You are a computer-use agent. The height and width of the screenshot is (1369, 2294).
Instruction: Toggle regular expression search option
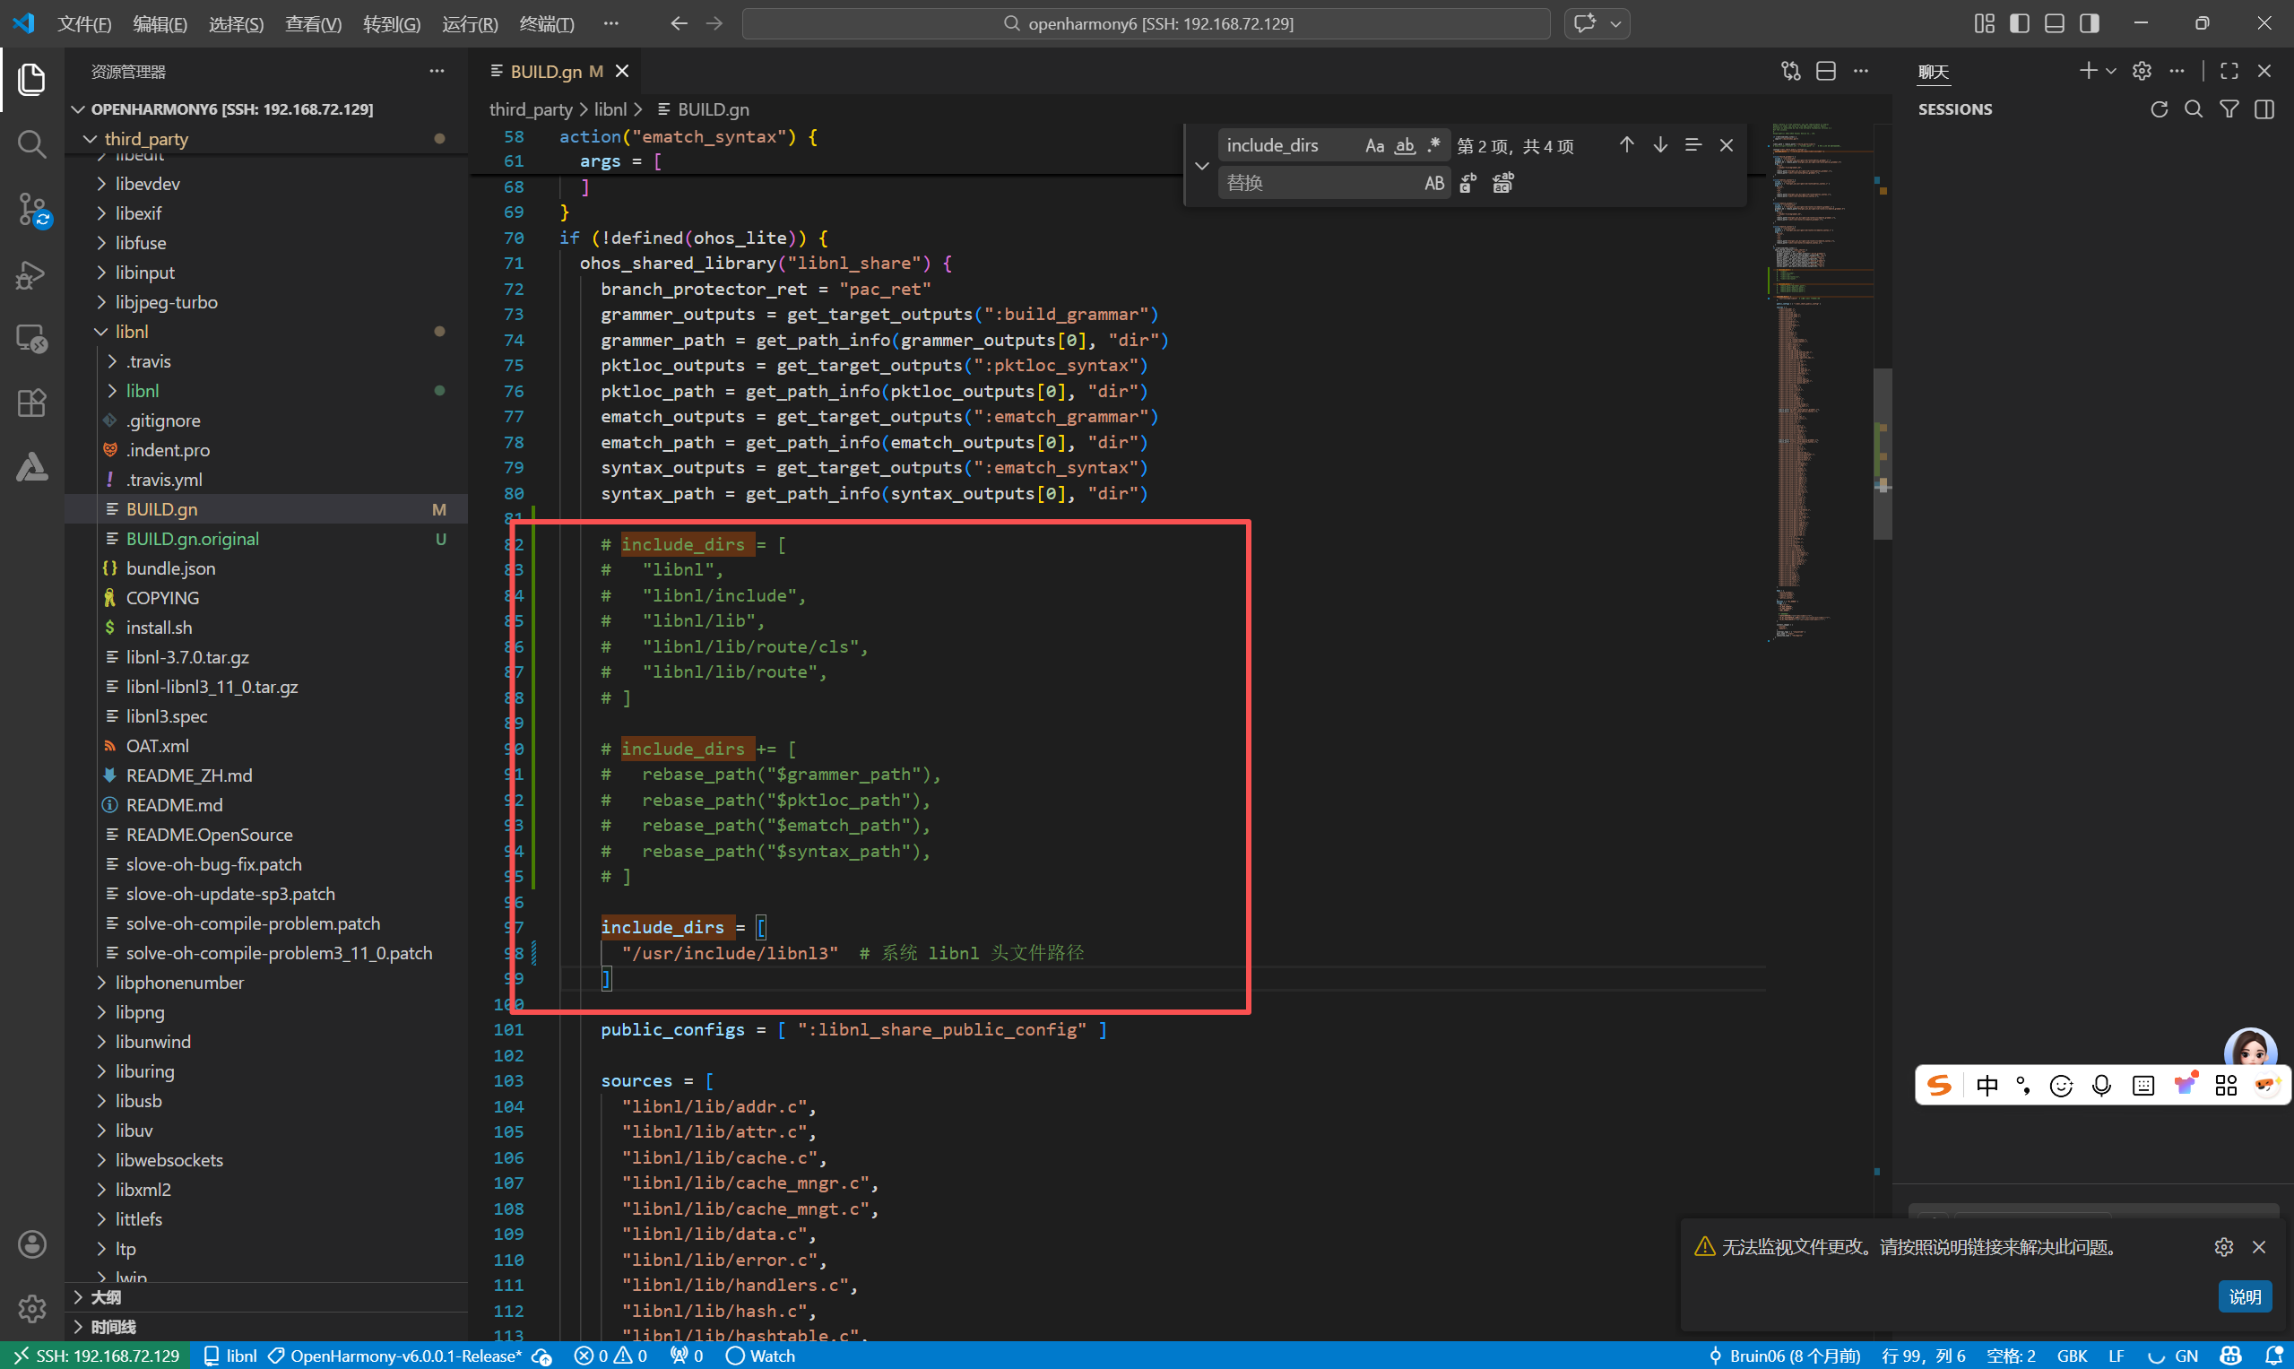(1433, 145)
